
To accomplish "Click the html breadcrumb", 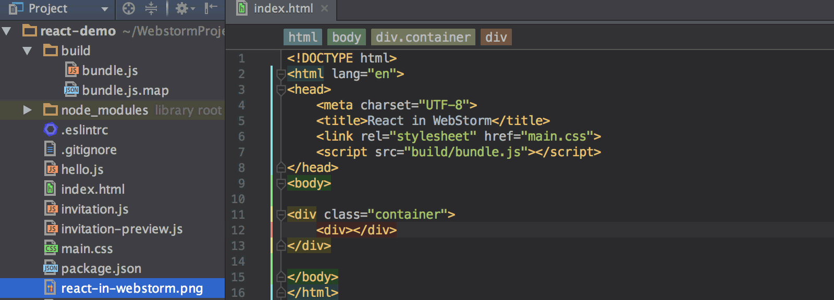I will click(x=303, y=37).
